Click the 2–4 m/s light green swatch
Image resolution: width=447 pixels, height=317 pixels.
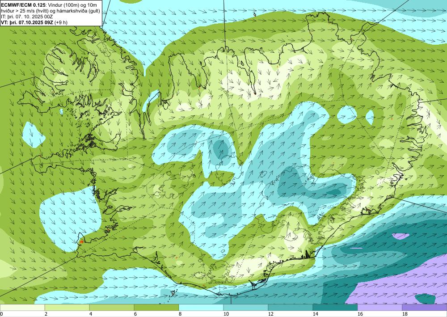[67, 307]
